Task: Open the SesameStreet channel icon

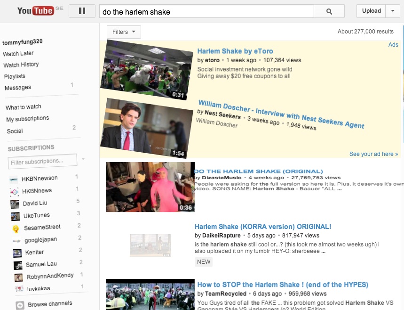Action: 16,228
